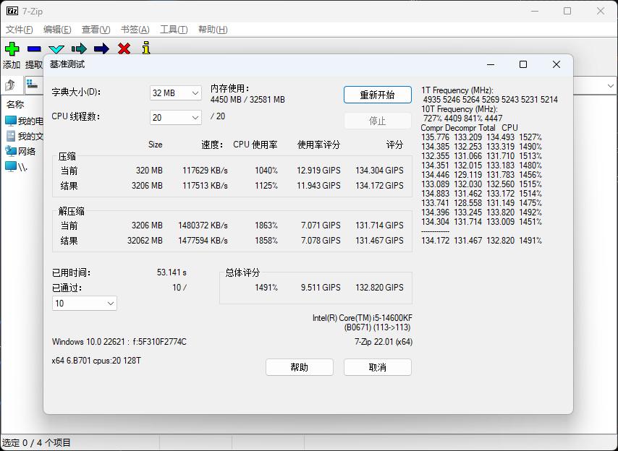The image size is (618, 451).
Task: Click the dark blue Move arrow icon
Action: point(102,49)
